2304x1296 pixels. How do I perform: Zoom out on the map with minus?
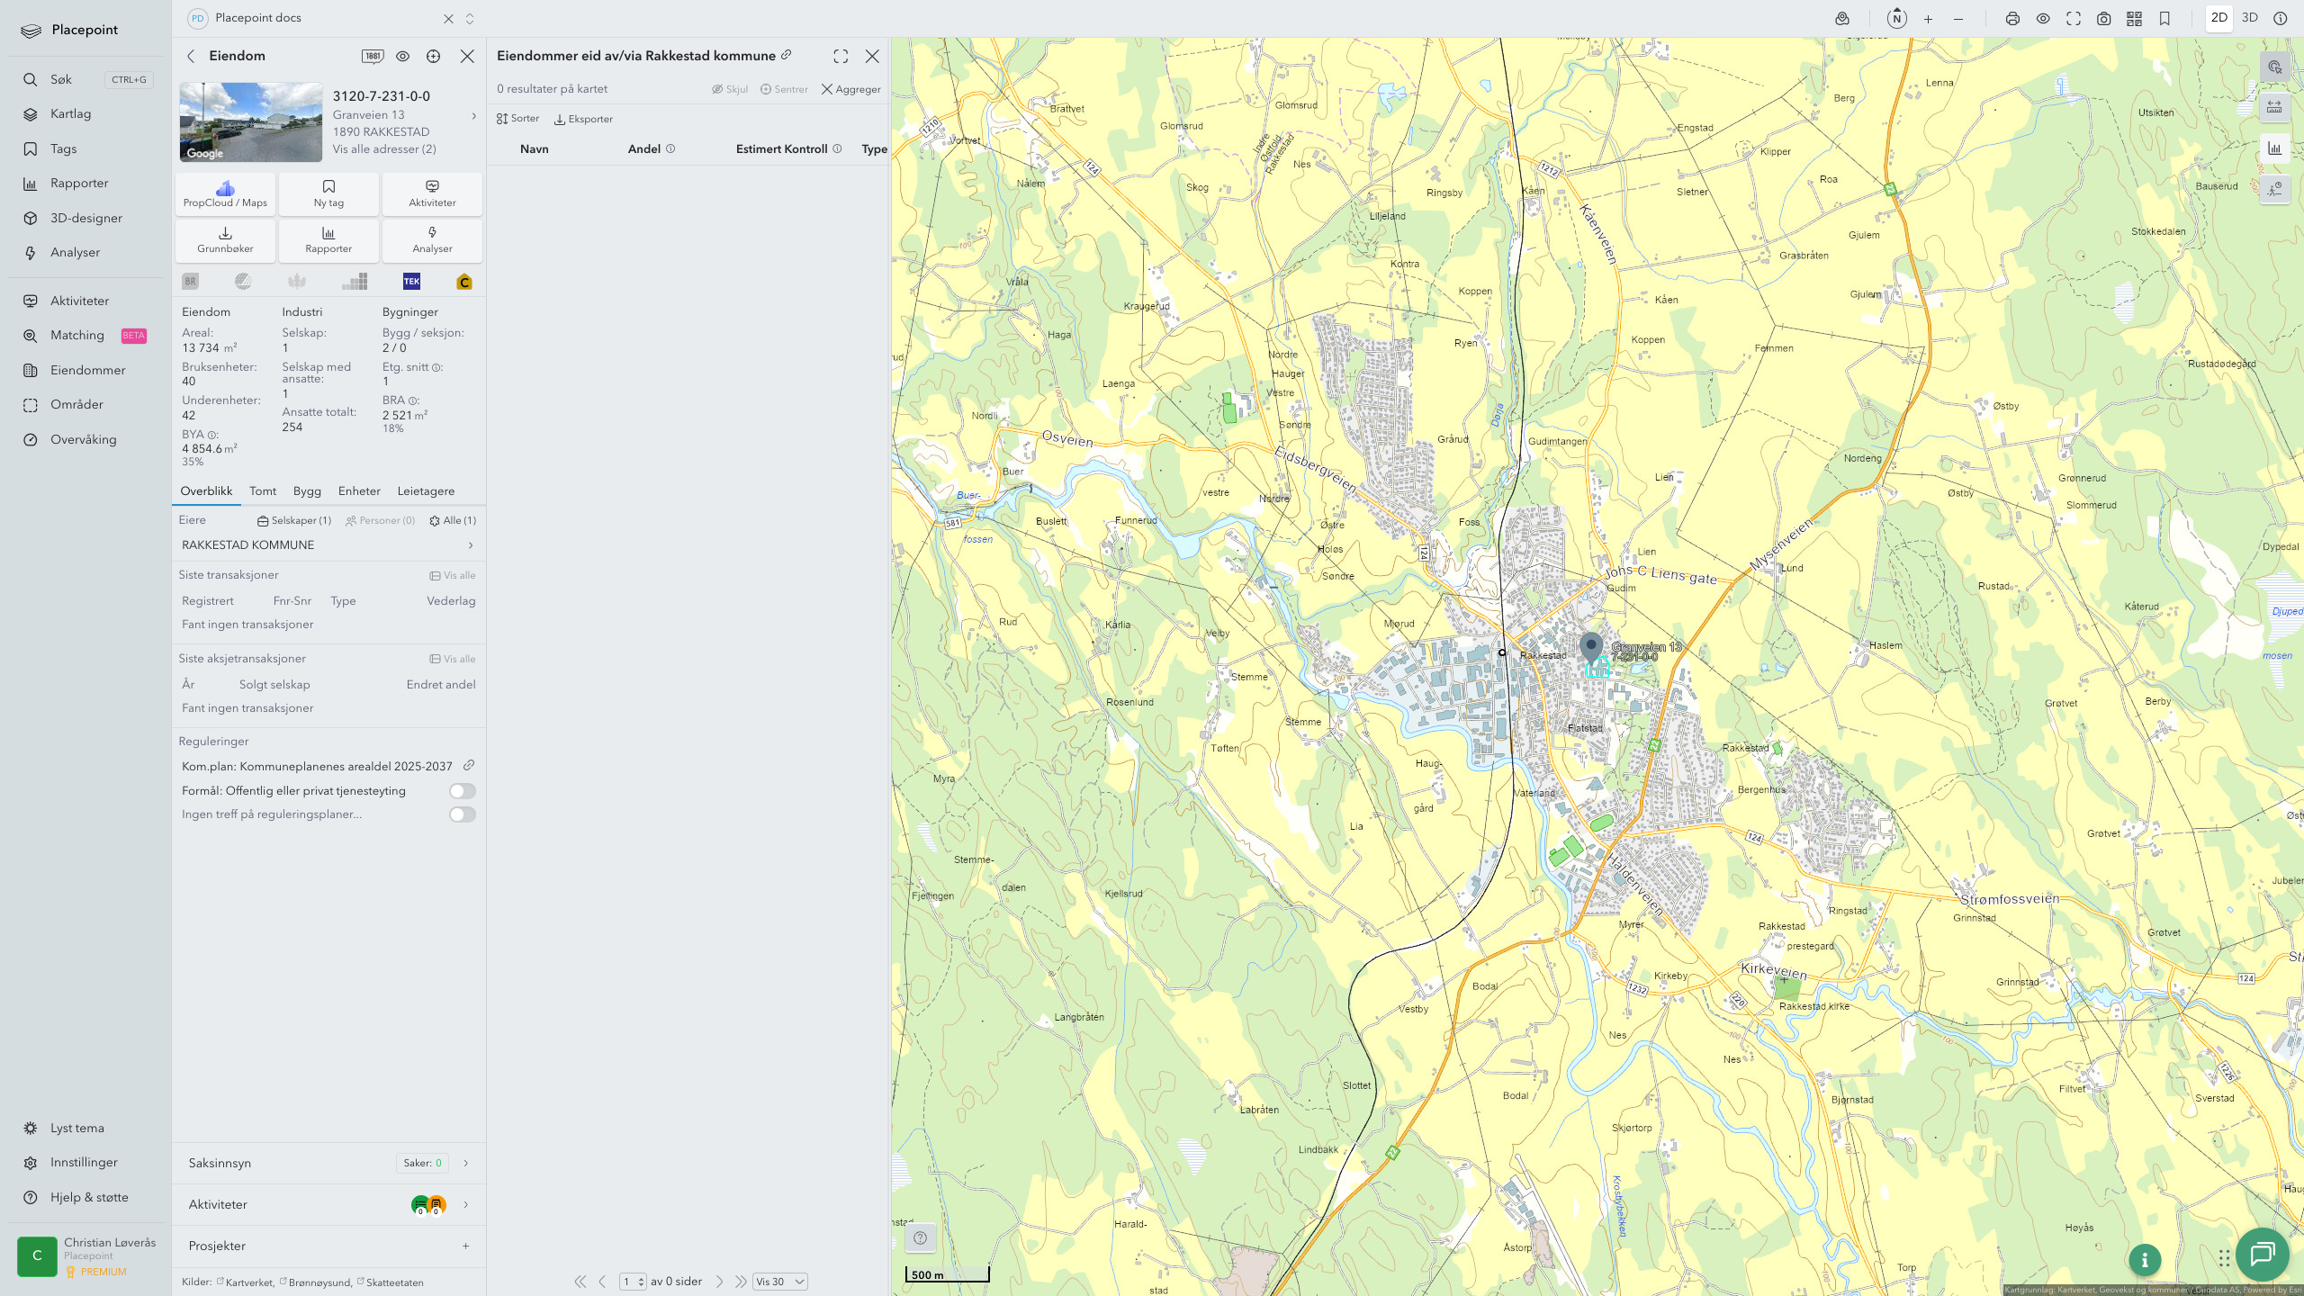[1958, 19]
